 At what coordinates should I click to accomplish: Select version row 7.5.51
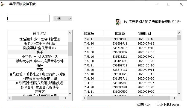click(130, 48)
